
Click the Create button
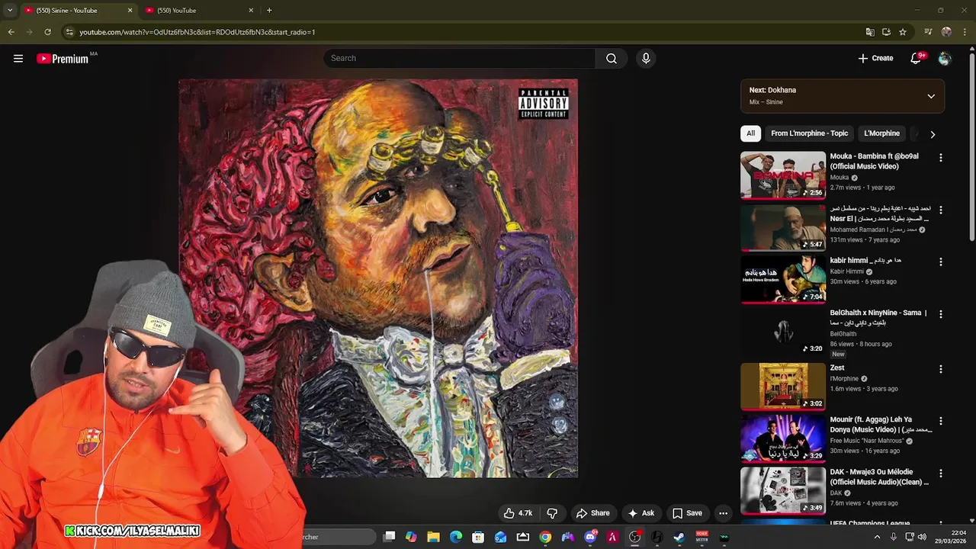click(875, 58)
